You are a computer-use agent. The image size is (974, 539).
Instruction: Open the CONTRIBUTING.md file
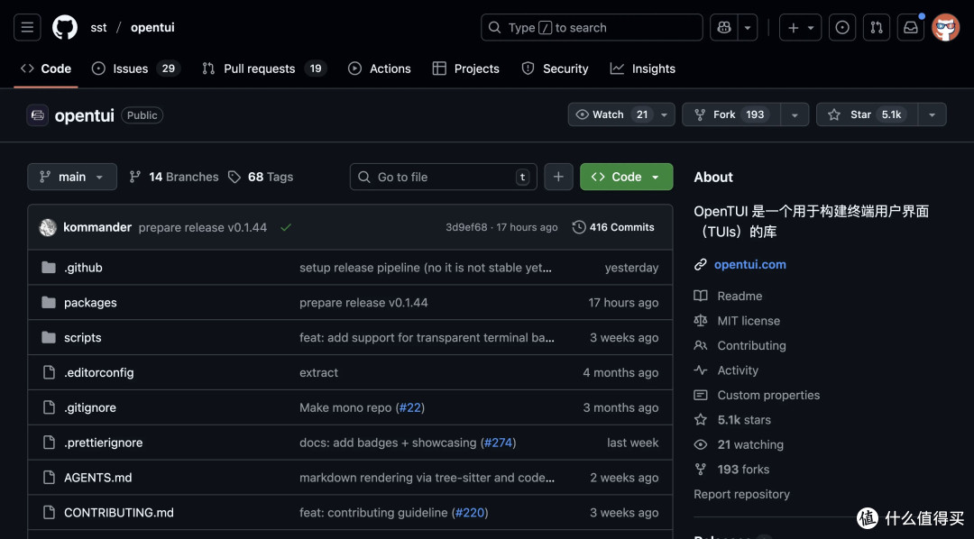pyautogui.click(x=119, y=512)
